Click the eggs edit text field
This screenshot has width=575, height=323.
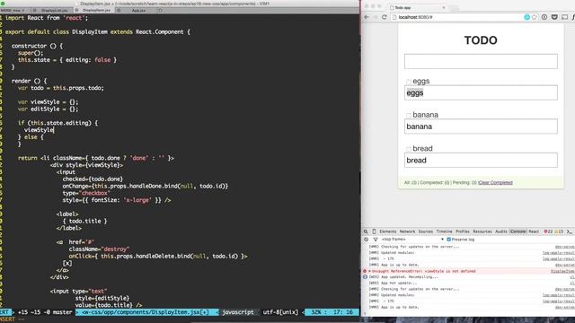pos(481,92)
